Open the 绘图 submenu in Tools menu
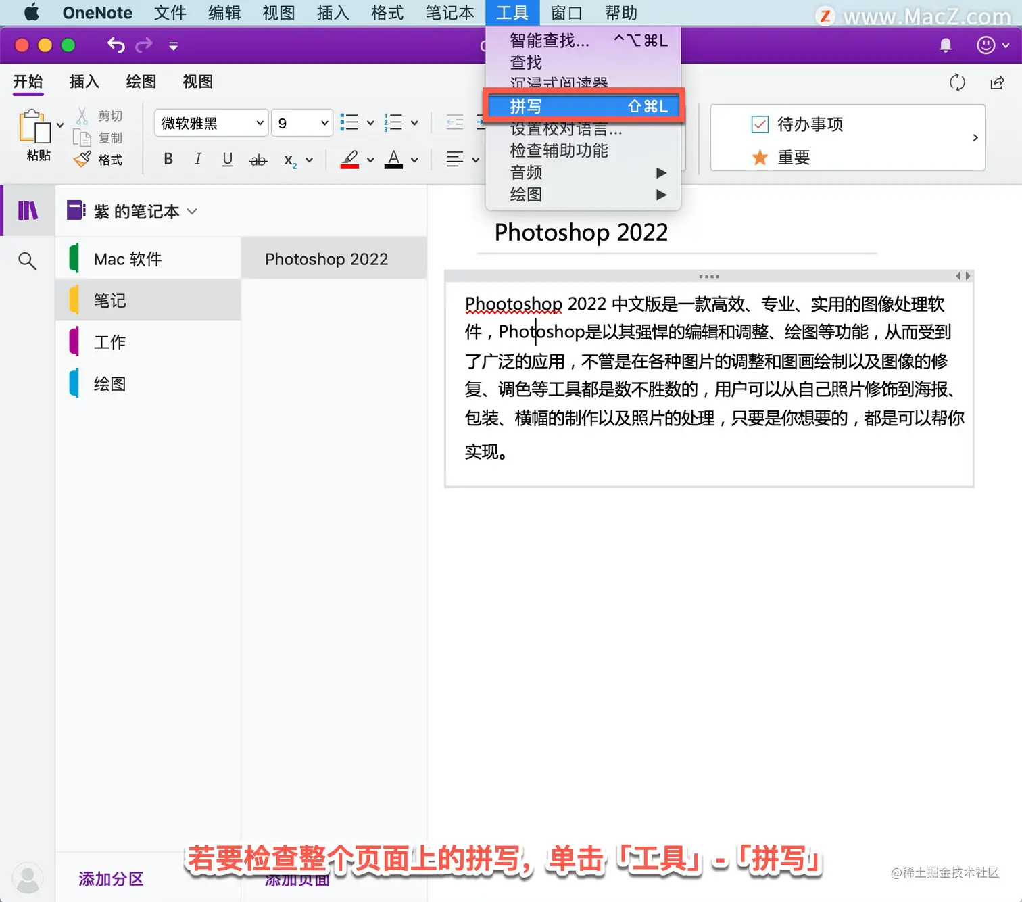The image size is (1022, 902). click(584, 195)
